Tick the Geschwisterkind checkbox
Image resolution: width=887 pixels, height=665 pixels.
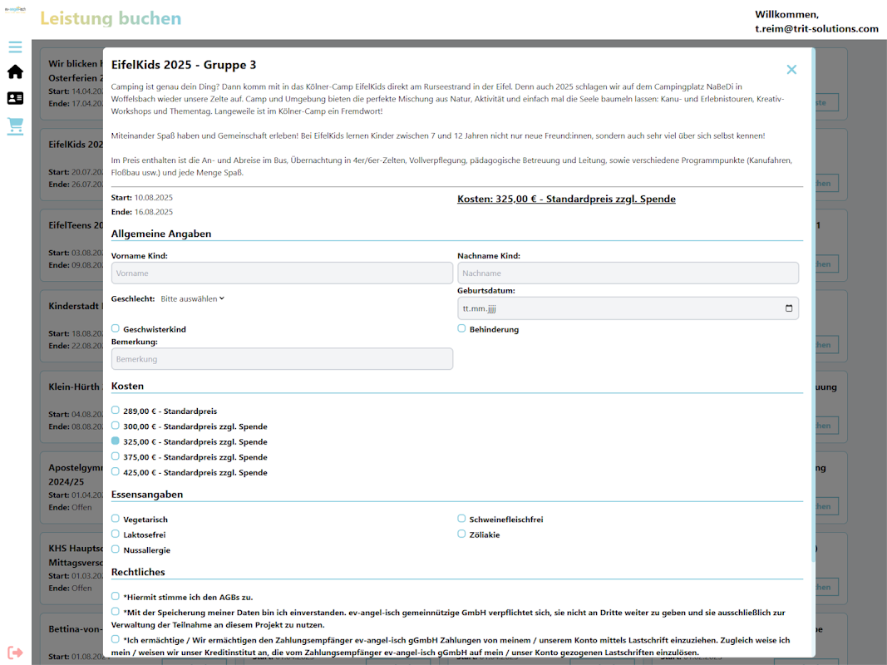(116, 328)
